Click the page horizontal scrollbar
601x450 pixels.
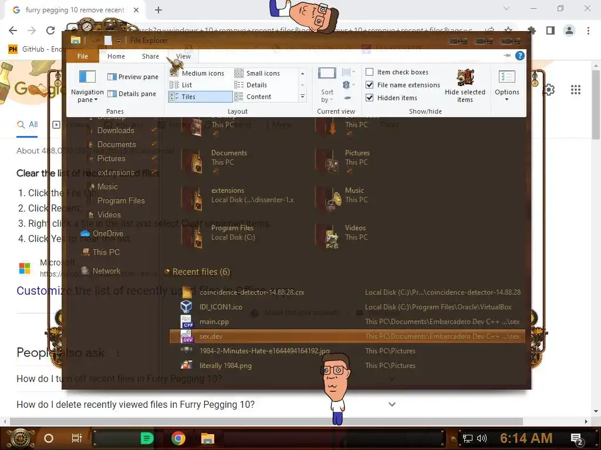tap(266, 421)
